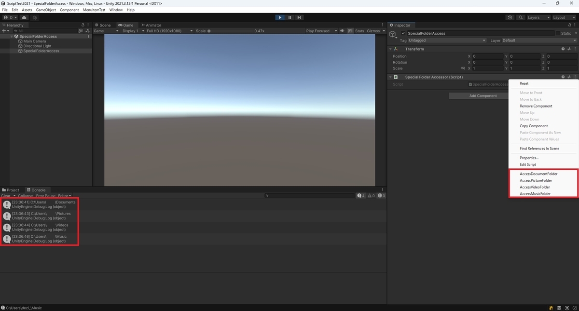This screenshot has width=579, height=311.
Task: Toggle the Stats overlay
Action: pos(359,31)
